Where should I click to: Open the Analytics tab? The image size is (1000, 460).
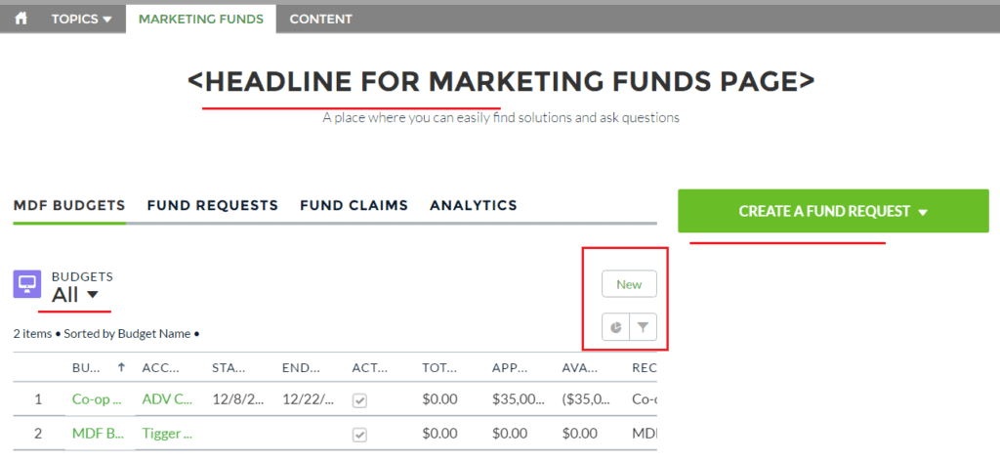pos(474,205)
